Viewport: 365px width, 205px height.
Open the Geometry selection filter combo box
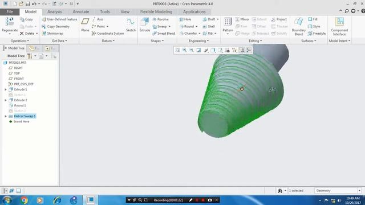click(x=338, y=191)
